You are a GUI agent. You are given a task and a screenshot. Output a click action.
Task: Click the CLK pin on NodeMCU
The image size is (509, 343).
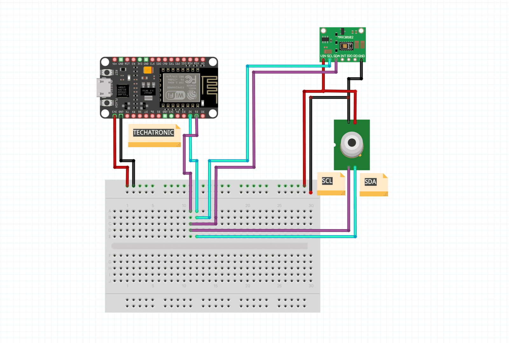[152, 59]
